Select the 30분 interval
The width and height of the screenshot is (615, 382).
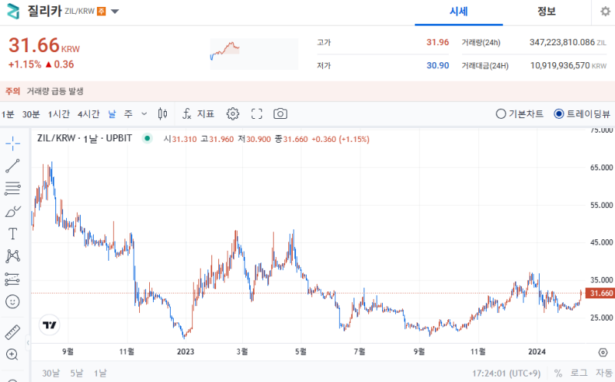tap(31, 114)
